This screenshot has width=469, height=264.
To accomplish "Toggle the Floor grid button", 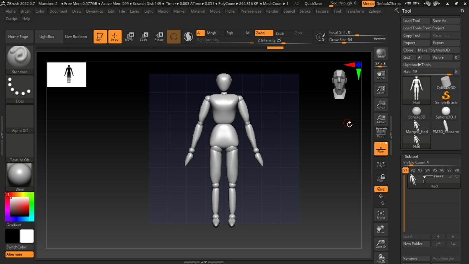I will pos(381,149).
